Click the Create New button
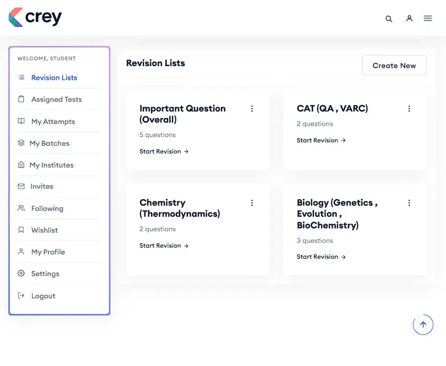The height and width of the screenshot is (366, 446). click(394, 66)
